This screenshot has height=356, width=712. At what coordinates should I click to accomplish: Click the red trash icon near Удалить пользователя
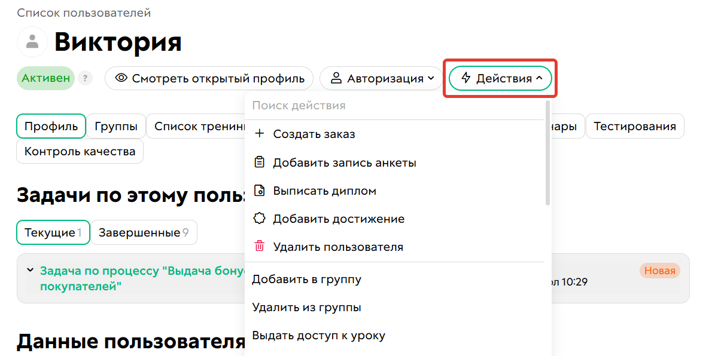point(259,247)
